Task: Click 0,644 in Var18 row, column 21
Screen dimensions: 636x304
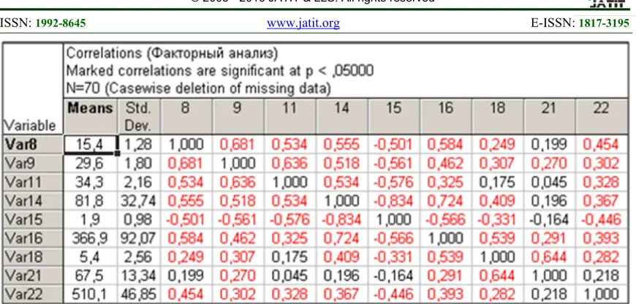Action: (549, 256)
